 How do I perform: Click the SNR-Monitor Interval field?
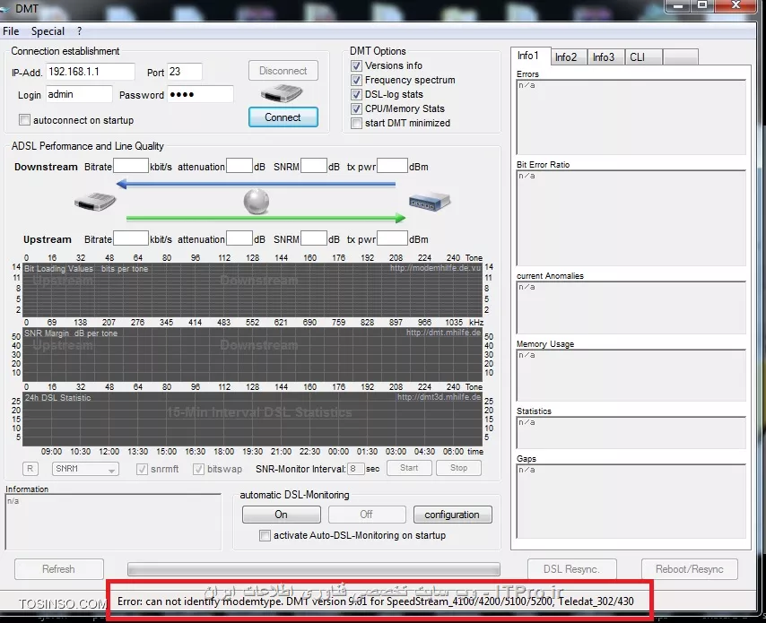click(x=355, y=469)
